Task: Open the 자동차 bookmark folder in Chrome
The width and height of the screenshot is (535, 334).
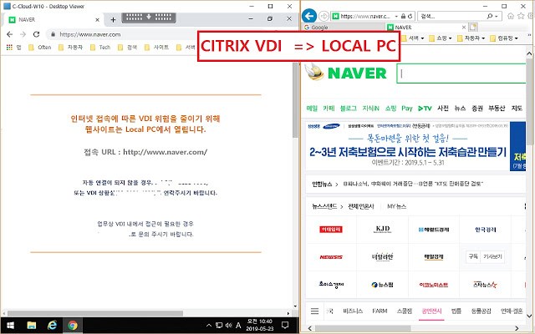Action: coord(70,48)
